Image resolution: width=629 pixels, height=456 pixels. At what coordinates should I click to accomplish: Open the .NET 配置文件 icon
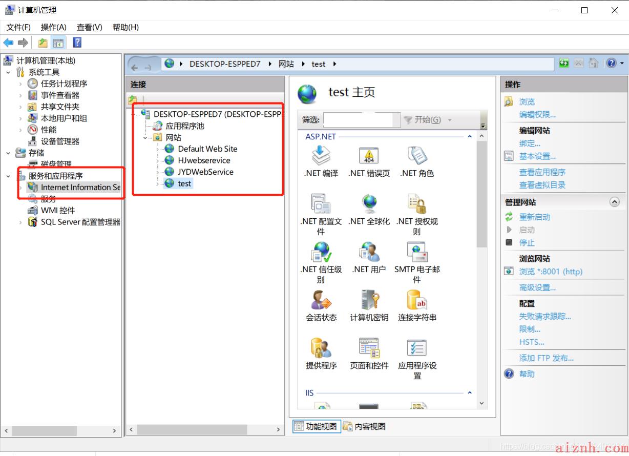pos(321,203)
